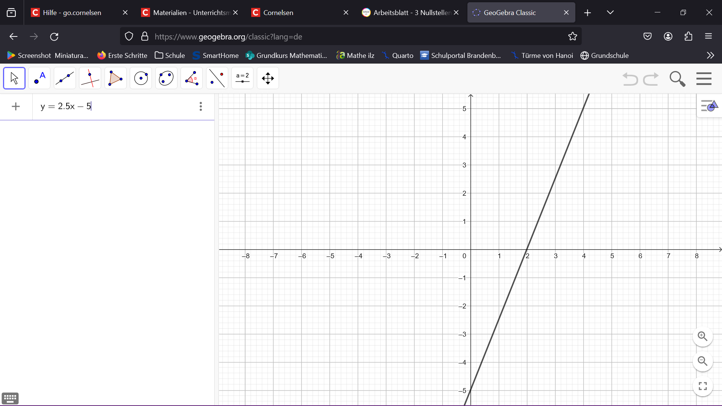
Task: Open the virtual keyboard
Action: (x=10, y=398)
